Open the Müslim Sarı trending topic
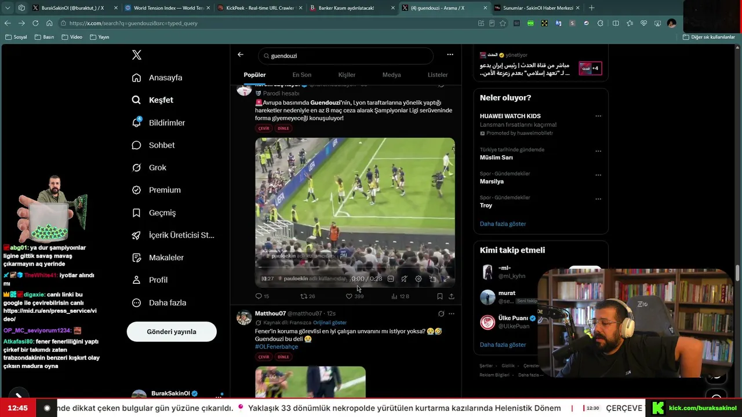 (x=496, y=158)
